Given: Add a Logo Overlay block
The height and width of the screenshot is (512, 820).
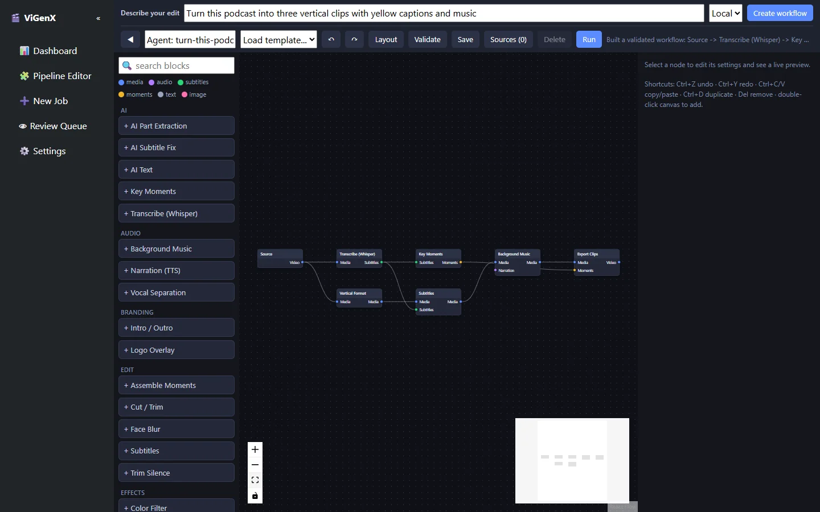Looking at the screenshot, I should (177, 350).
